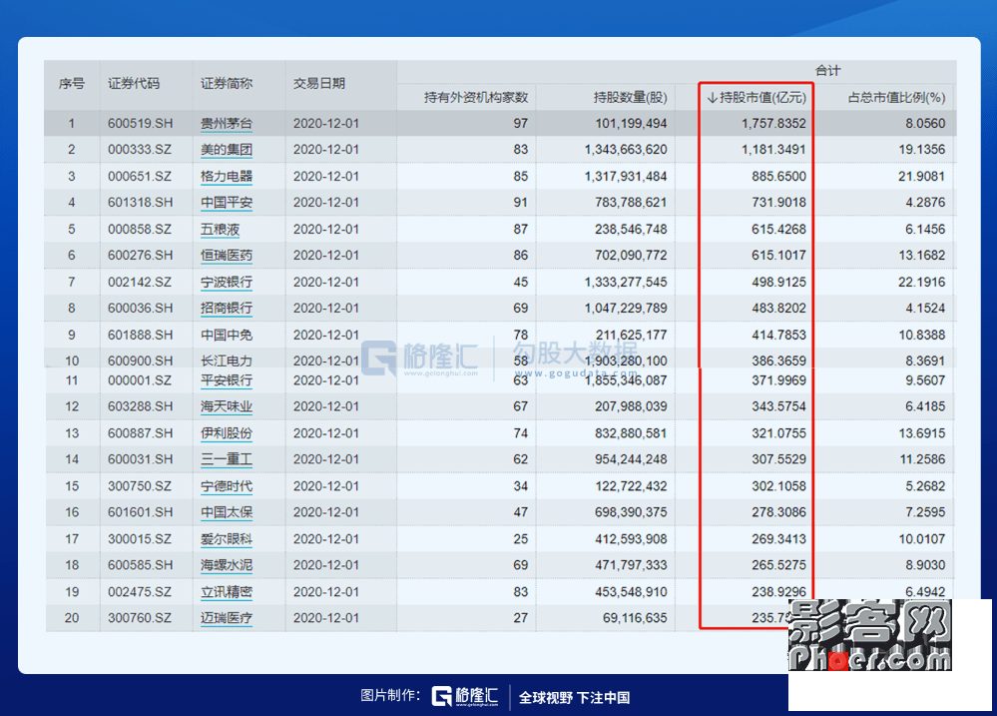
Task: Select the code cell 000858.SZ
Action: (140, 229)
